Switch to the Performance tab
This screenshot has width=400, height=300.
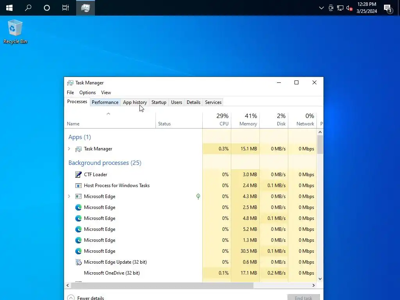tap(105, 102)
